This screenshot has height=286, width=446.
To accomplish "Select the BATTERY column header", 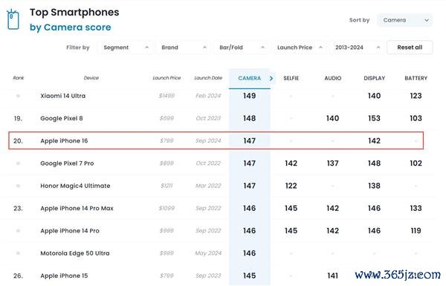I will pos(416,78).
